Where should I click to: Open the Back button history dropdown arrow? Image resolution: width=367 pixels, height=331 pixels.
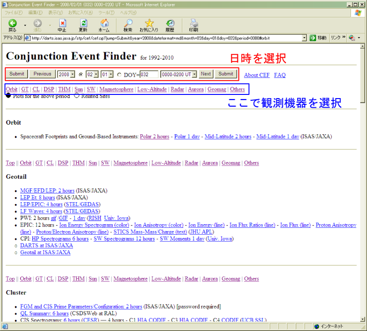(25, 25)
